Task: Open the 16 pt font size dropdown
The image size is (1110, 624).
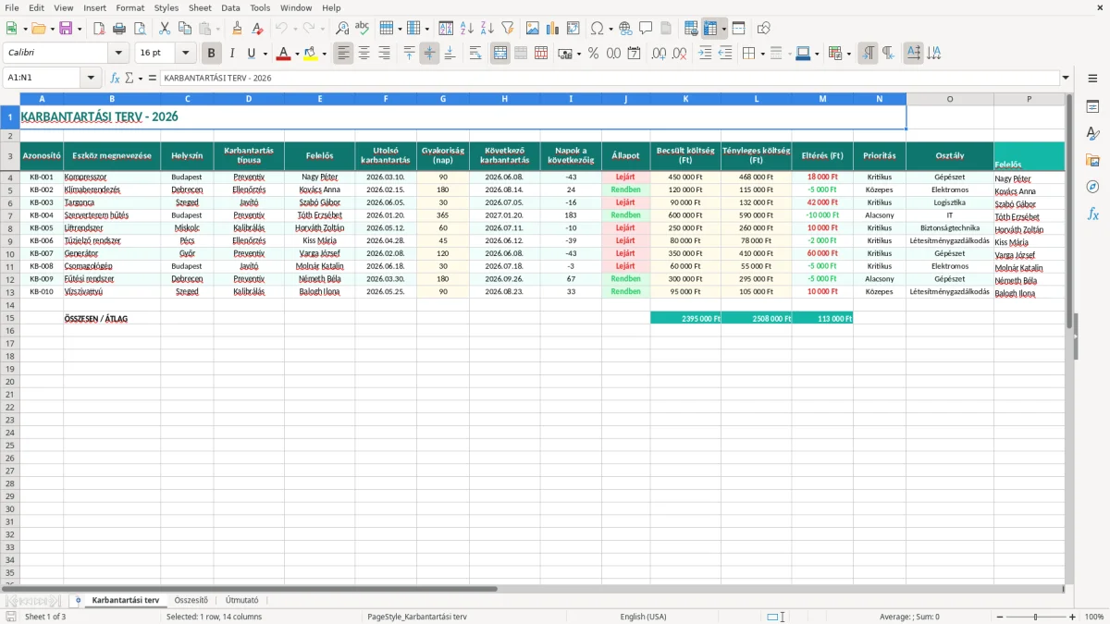Action: (185, 54)
